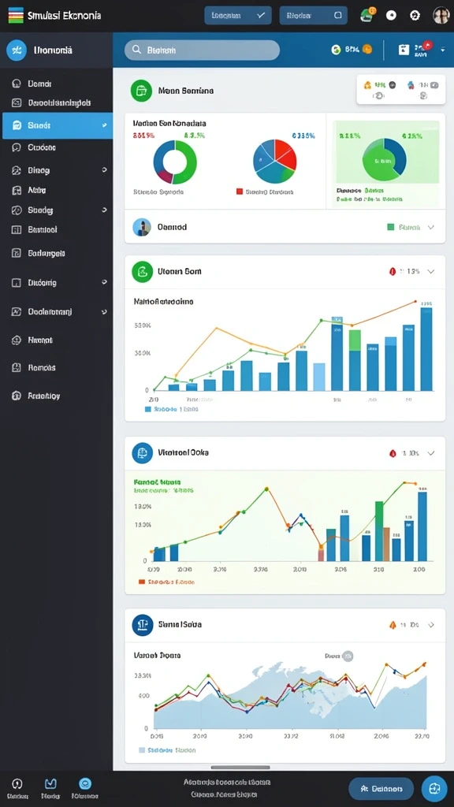The image size is (454, 807).
Task: Click the dark blue Sema Isoka icon
Action: click(142, 625)
